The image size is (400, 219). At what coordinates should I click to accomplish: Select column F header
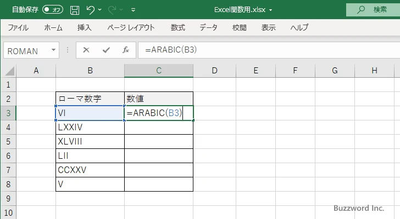(295, 71)
